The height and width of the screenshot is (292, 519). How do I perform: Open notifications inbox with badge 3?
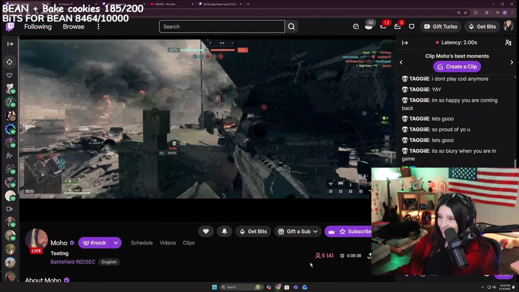point(397,26)
